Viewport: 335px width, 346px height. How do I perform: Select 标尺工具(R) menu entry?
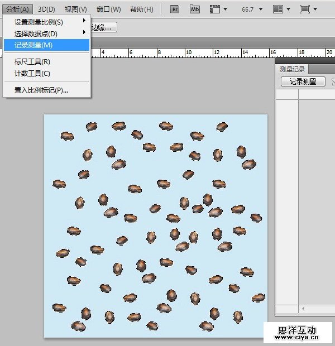(x=46, y=62)
